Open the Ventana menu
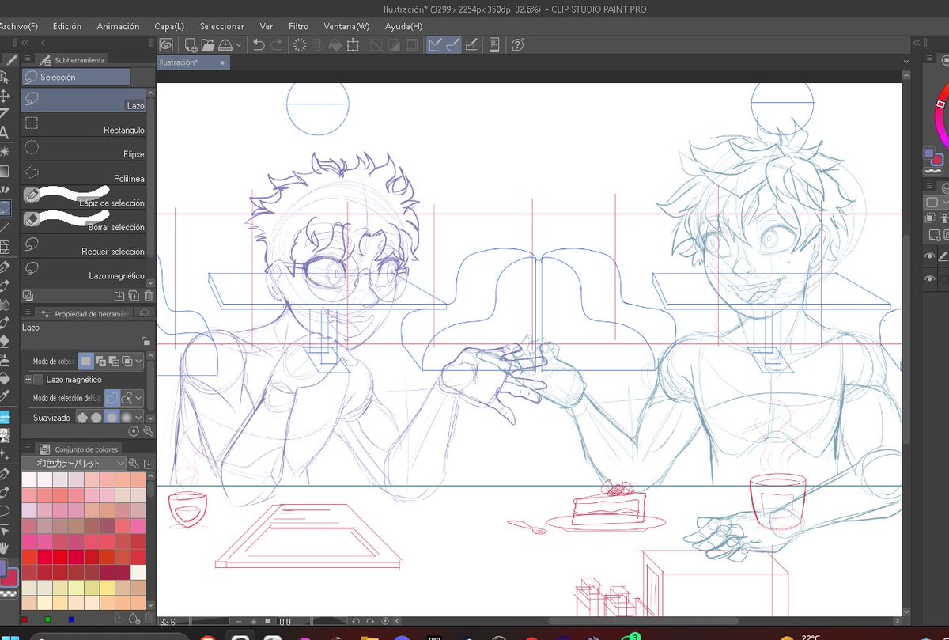The width and height of the screenshot is (949, 640). 346,26
